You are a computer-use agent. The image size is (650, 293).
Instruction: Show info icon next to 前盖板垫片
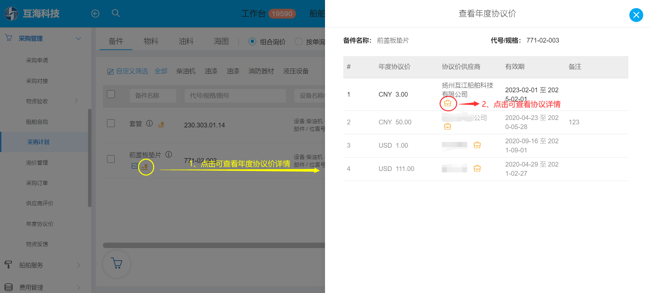point(169,154)
